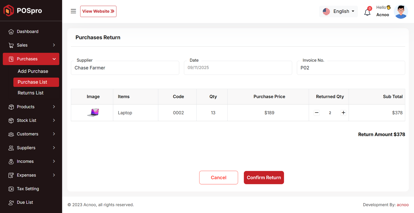Click the hamburger menu icon

73,11
